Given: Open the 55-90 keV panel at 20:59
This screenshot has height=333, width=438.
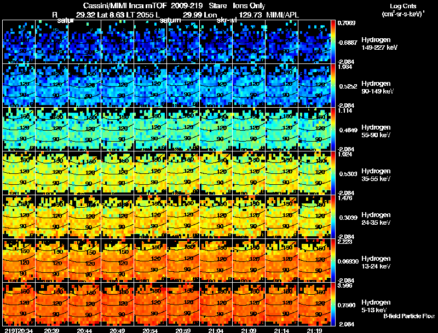Looking at the screenshot, I should click(183, 130).
